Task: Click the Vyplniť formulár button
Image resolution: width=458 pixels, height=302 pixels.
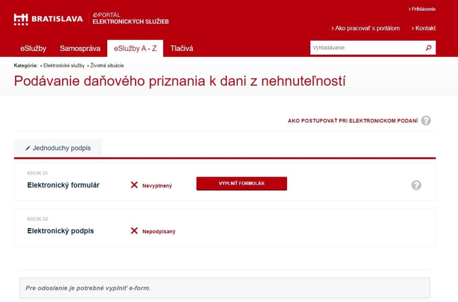Action: (x=242, y=183)
